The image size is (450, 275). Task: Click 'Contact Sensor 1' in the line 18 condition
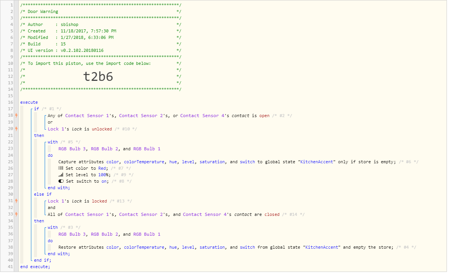click(87, 116)
